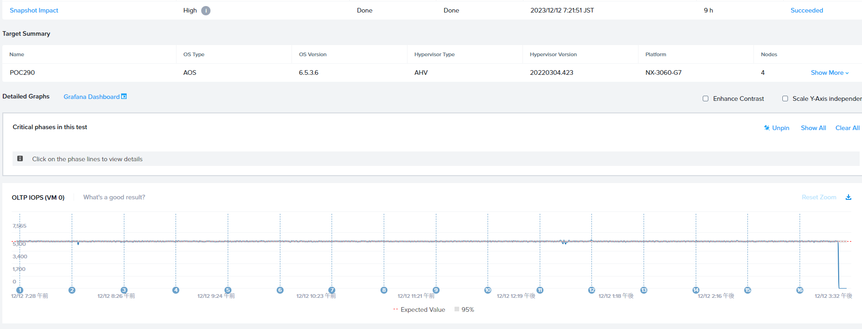This screenshot has height=329, width=862.
Task: Toggle Scale Y-Axis independently checkbox
Action: coord(785,99)
